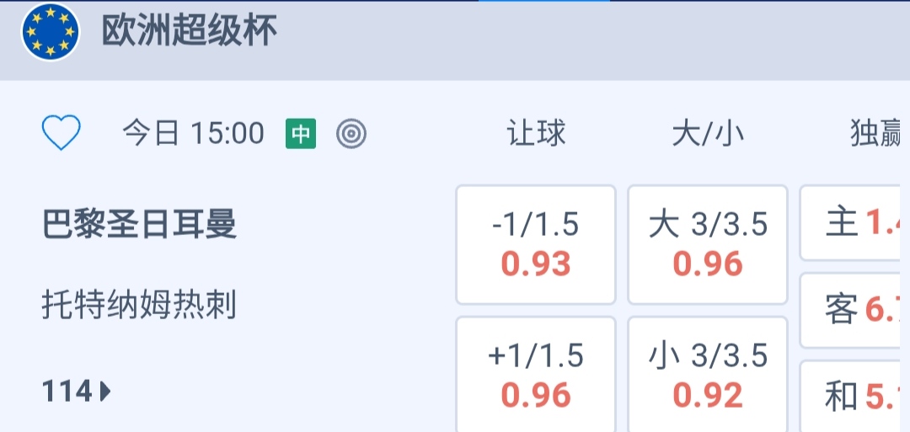
Task: Click the target live-tracker icon
Action: pyautogui.click(x=351, y=134)
